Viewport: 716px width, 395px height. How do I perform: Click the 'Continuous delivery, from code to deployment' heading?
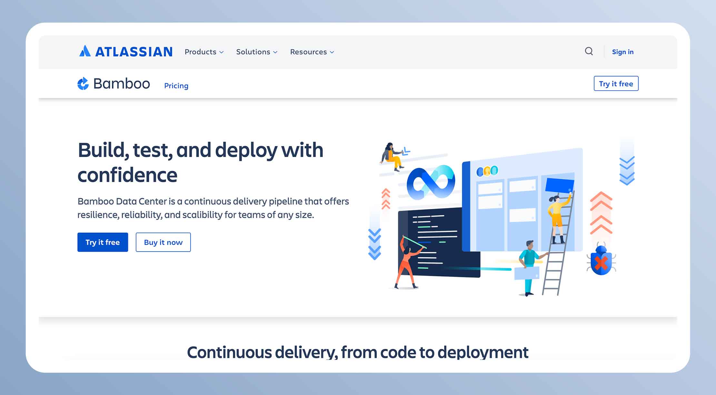coord(358,352)
